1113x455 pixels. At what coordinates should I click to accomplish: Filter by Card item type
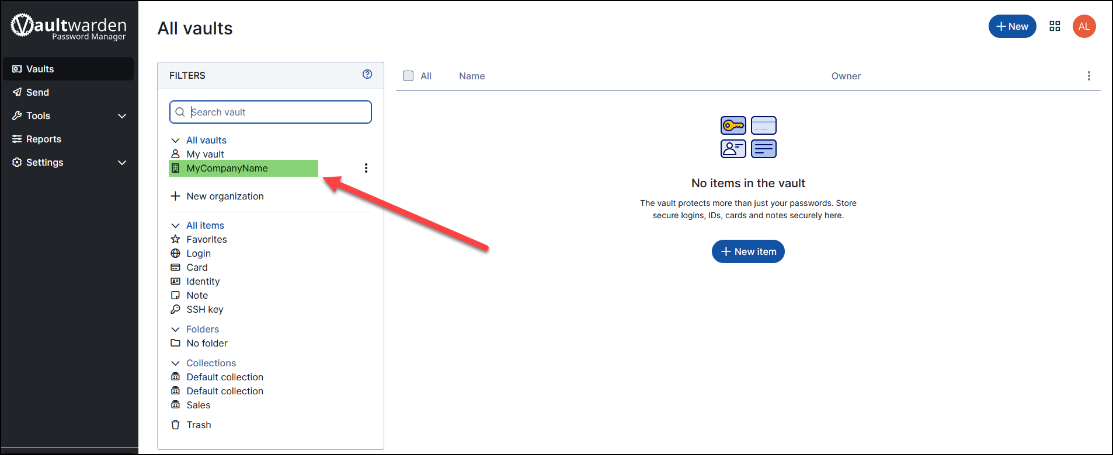pyautogui.click(x=197, y=267)
